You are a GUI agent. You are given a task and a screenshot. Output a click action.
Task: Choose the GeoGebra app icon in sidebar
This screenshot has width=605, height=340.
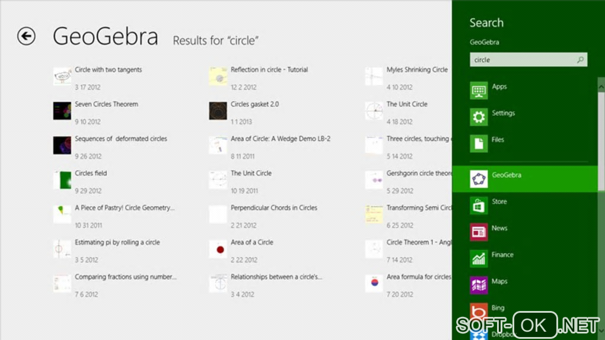point(479,179)
